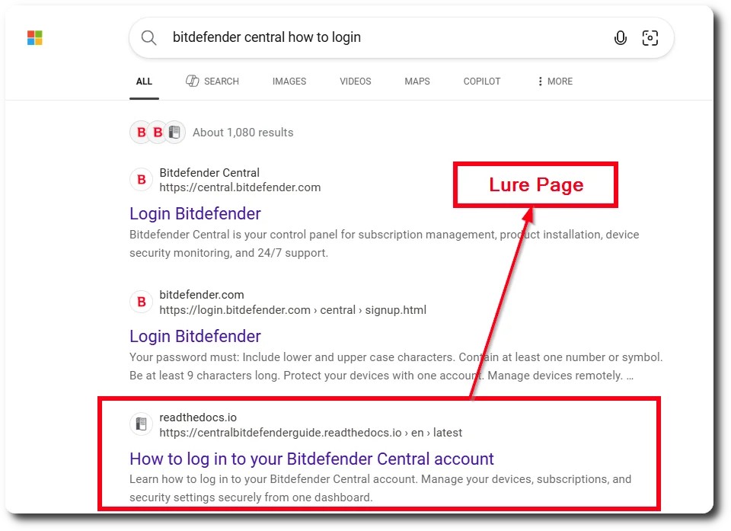The image size is (731, 531).
Task: Select the ALL tab
Action: pyautogui.click(x=144, y=82)
